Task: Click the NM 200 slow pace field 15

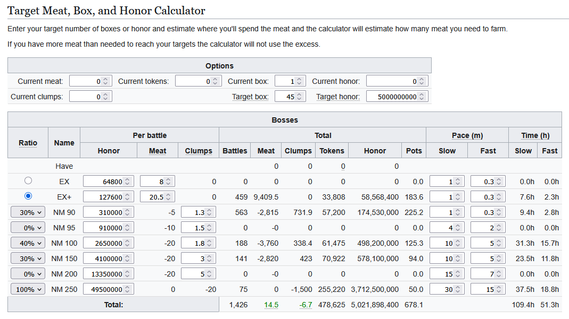Action: click(x=447, y=274)
